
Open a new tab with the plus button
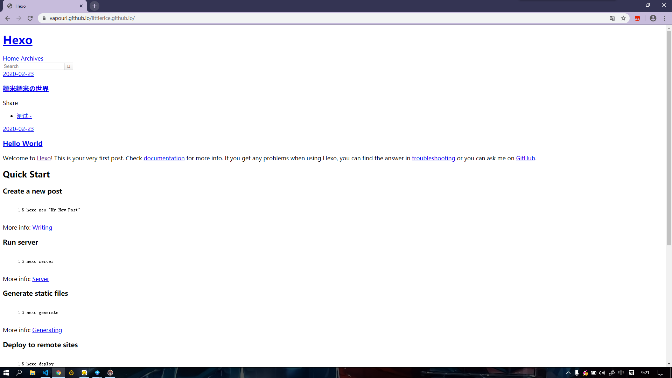coord(94,6)
